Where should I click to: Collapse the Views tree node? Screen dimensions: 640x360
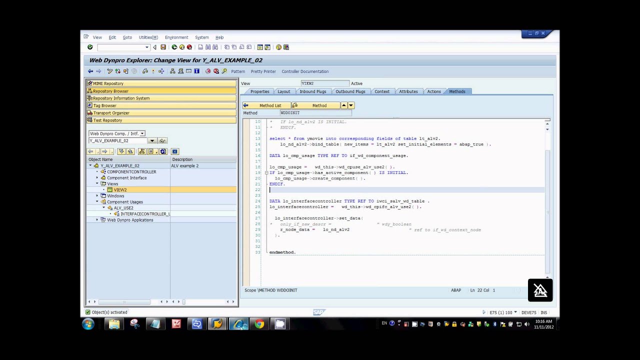pyautogui.click(x=97, y=184)
